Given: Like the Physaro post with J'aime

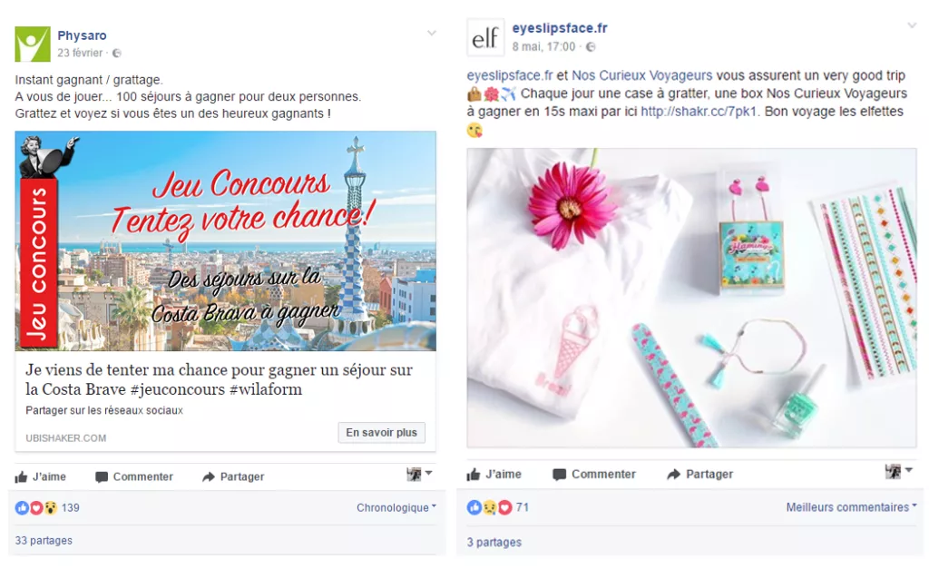Looking at the screenshot, I should click(x=40, y=476).
